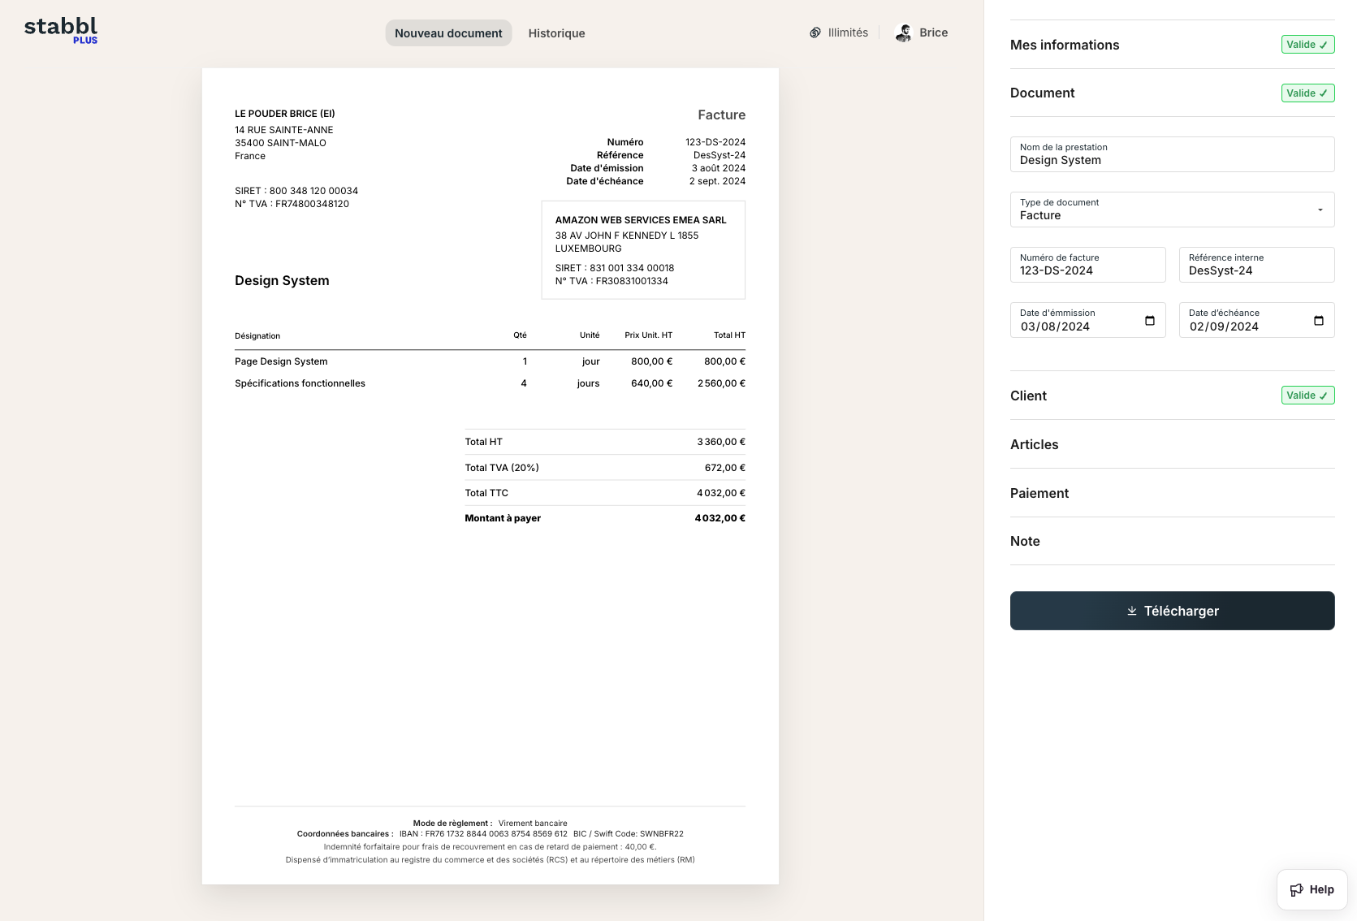Screen dimensions: 1357x921
Task: Edit the Nom de la prestation field
Action: (x=1172, y=154)
